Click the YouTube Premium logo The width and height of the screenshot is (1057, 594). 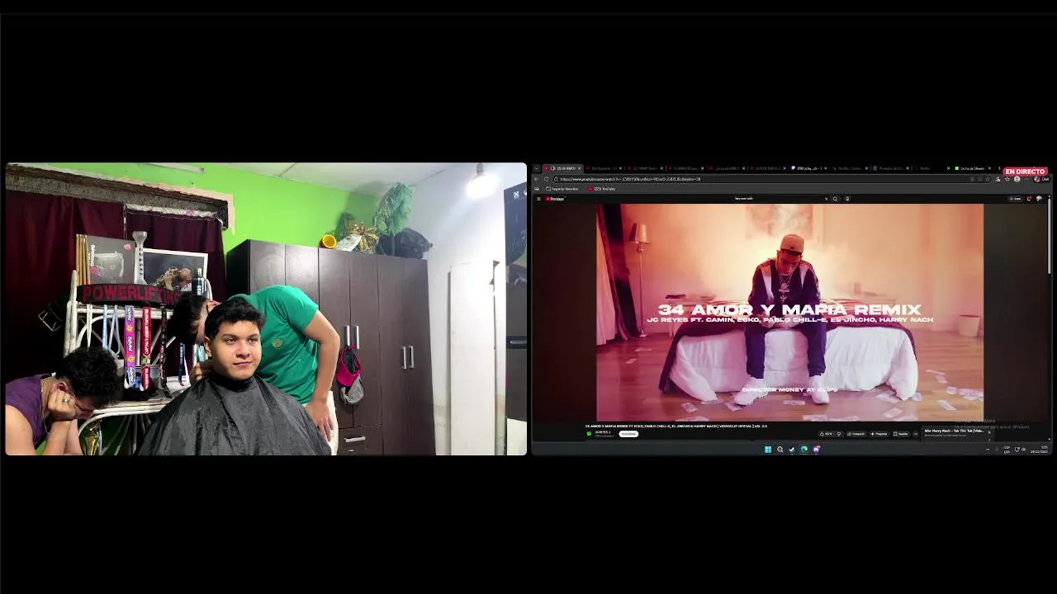point(555,199)
